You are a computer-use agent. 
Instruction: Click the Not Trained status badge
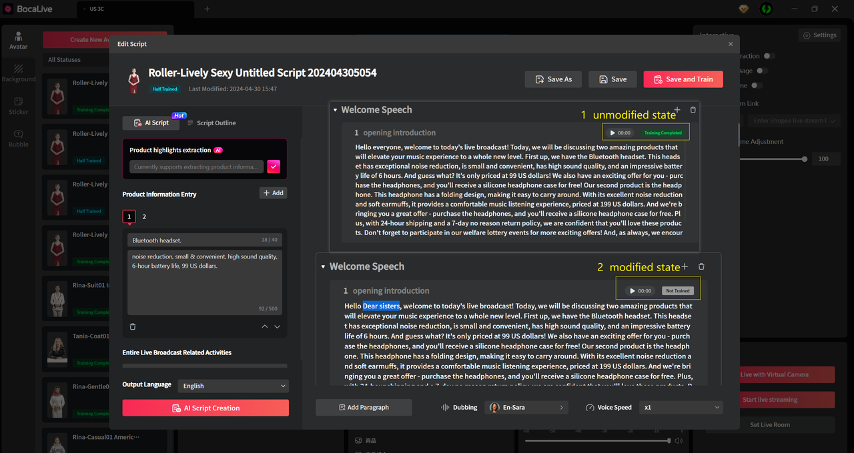pyautogui.click(x=678, y=290)
